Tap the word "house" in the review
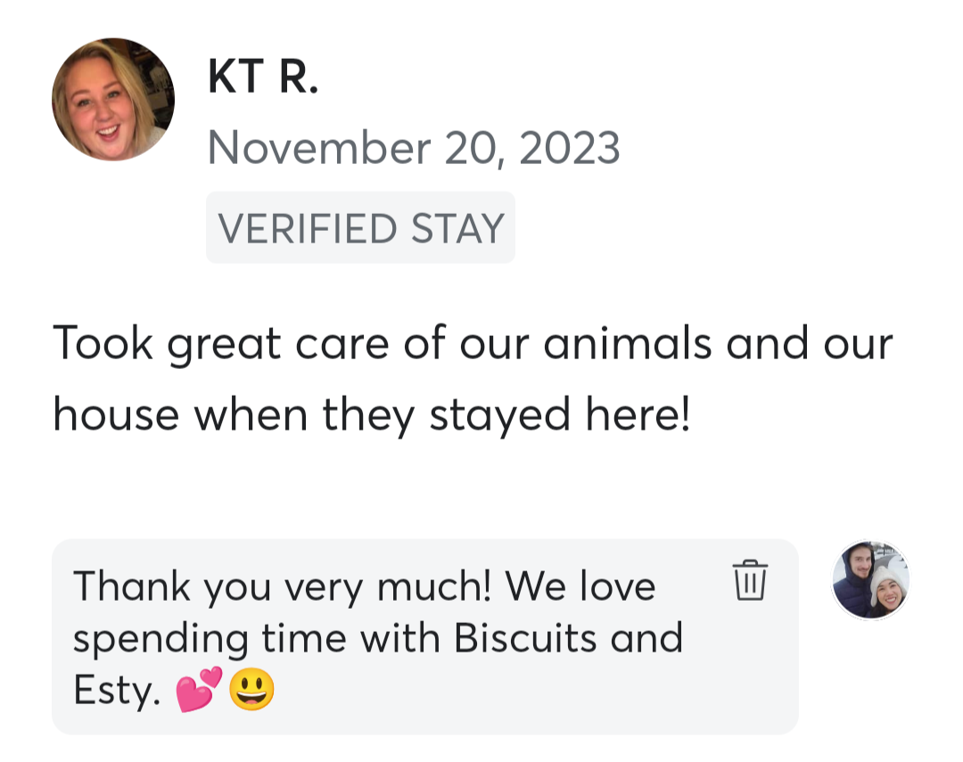 [x=116, y=414]
